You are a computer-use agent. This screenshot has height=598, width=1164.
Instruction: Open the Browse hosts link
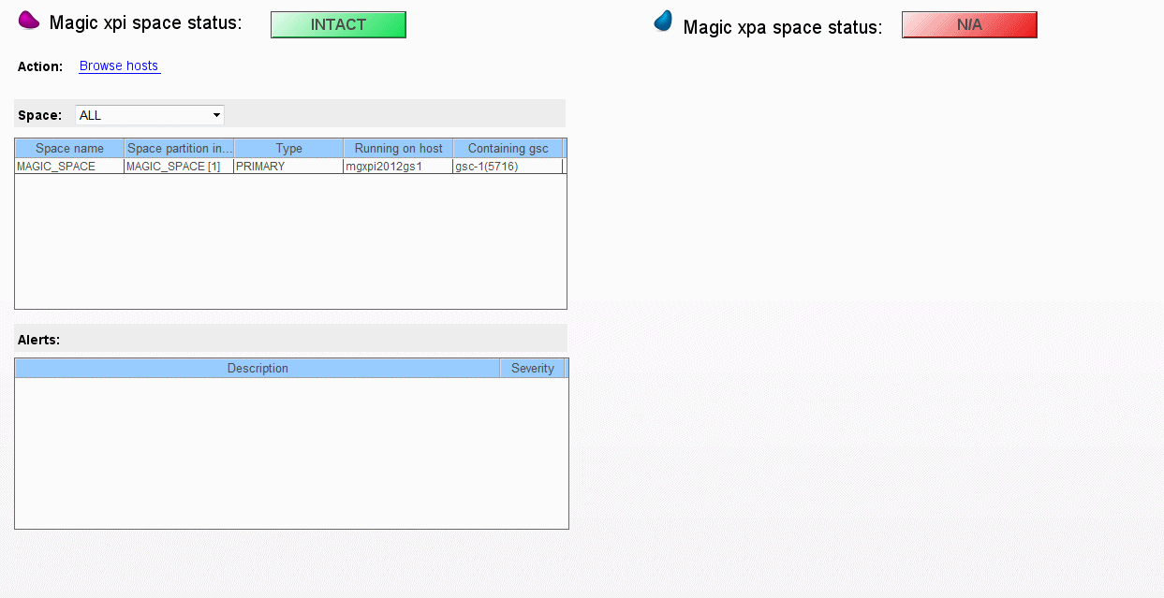tap(120, 66)
